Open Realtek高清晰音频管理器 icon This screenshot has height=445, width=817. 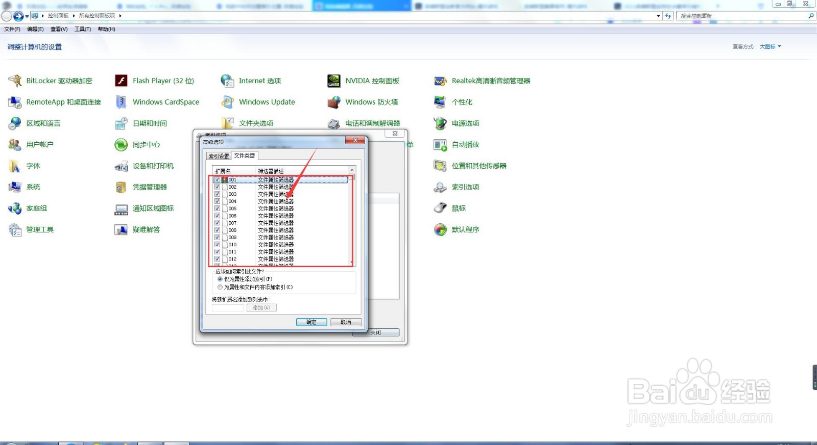(440, 81)
